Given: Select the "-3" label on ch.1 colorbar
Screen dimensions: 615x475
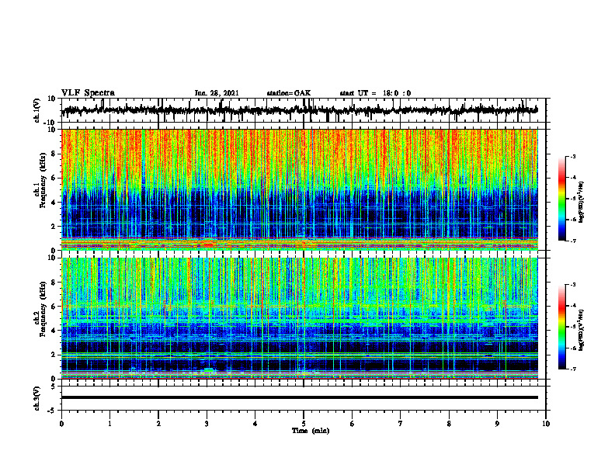Looking at the screenshot, I should click(572, 156).
